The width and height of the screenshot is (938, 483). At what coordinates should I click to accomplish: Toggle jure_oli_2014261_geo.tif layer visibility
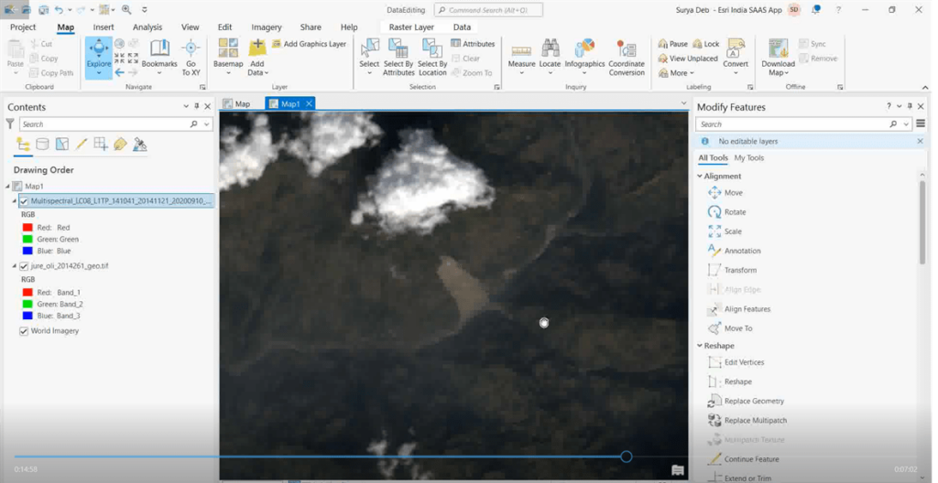24,266
